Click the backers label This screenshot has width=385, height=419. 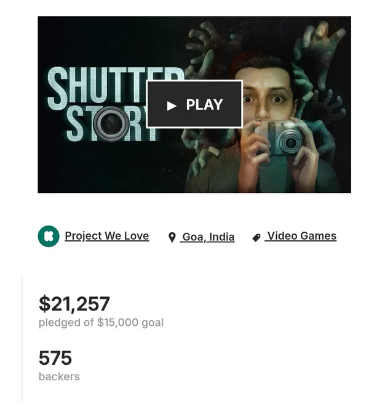59,376
